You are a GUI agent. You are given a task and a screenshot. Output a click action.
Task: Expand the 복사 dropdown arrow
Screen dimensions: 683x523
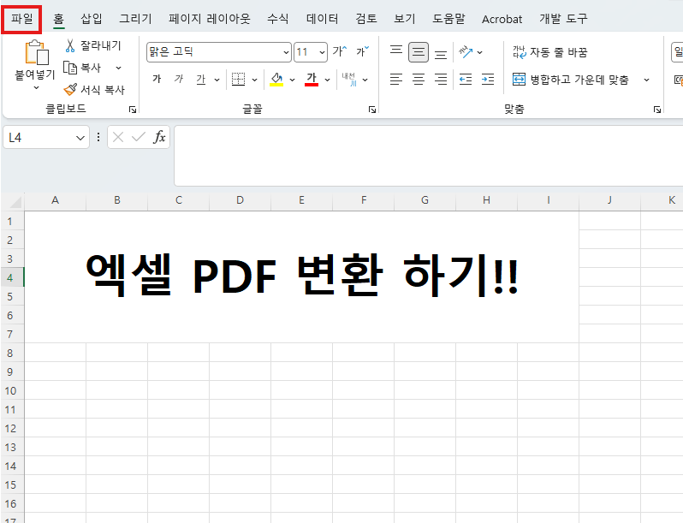click(118, 68)
